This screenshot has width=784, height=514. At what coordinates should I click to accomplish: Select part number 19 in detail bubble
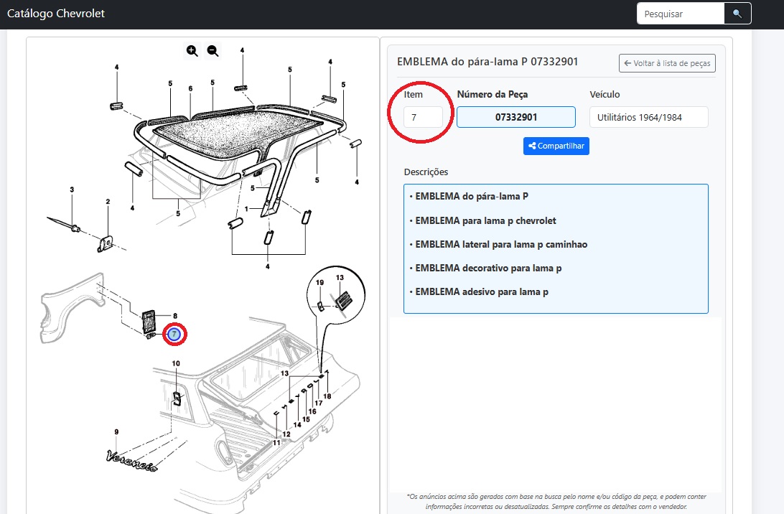pos(320,283)
